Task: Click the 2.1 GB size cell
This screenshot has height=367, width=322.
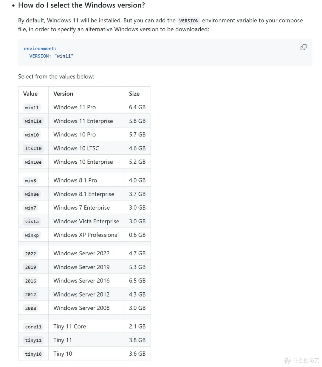Action: point(137,326)
